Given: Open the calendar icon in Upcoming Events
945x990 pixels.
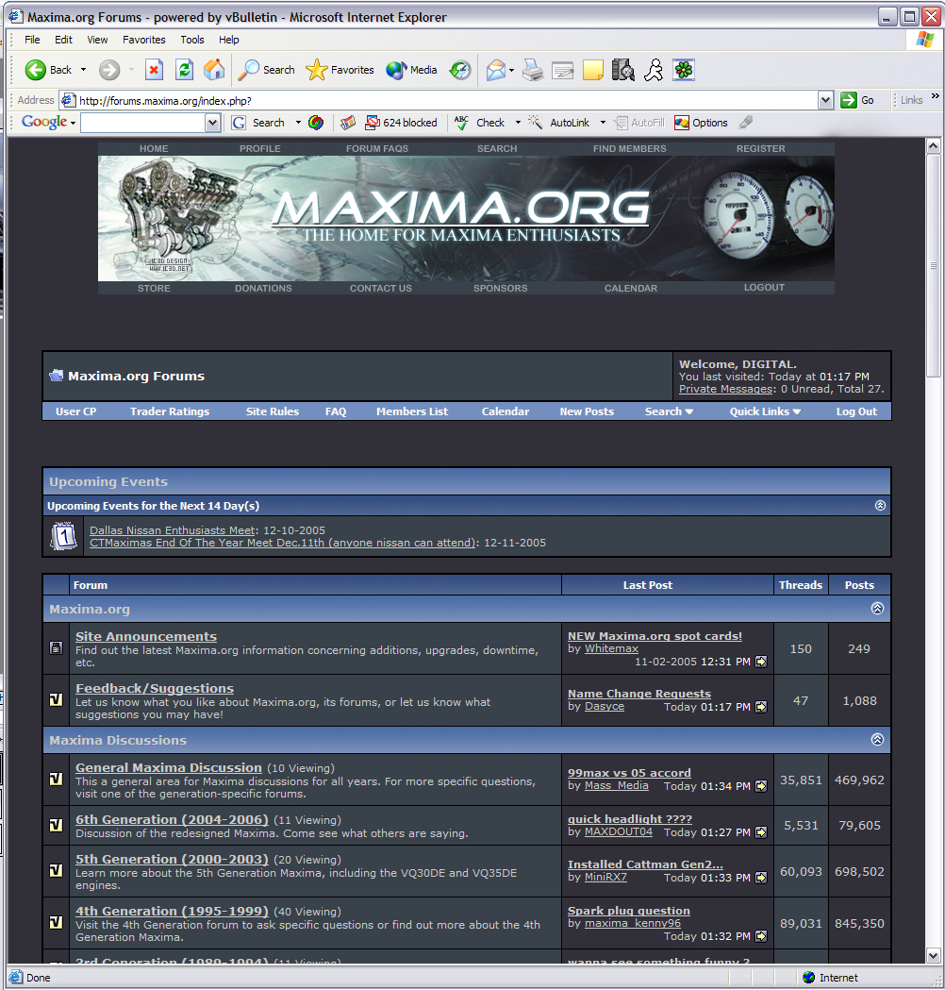Looking at the screenshot, I should click(63, 536).
